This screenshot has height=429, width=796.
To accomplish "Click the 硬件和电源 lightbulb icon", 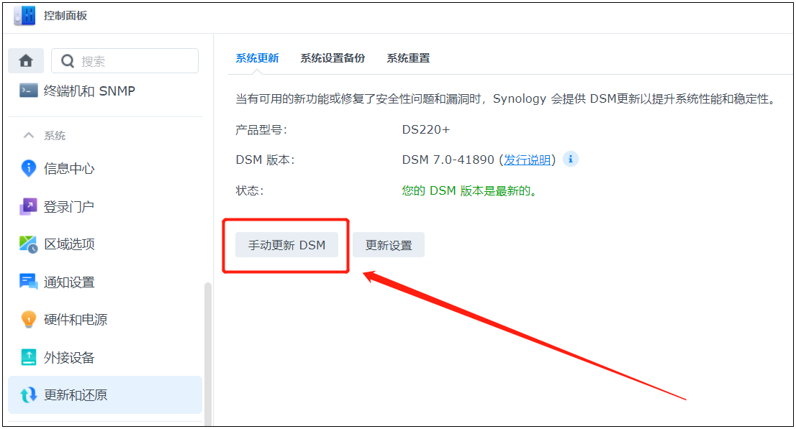I will point(29,320).
